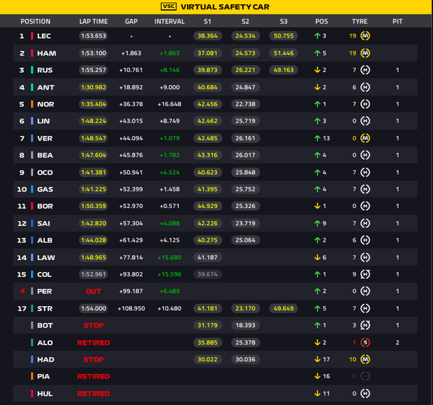Click LAW's hard tyre icon

[365, 258]
